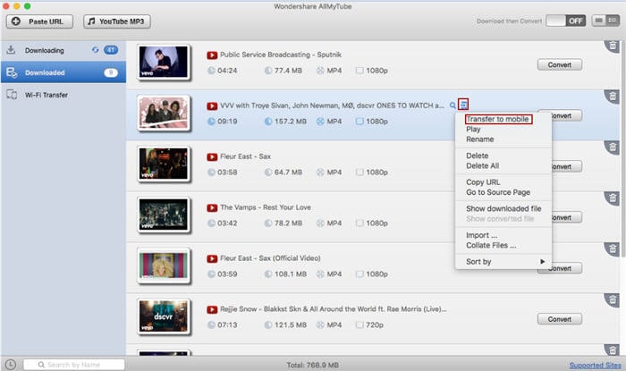Delete the Sputnik video with trash icon
626x371 pixels.
click(613, 46)
